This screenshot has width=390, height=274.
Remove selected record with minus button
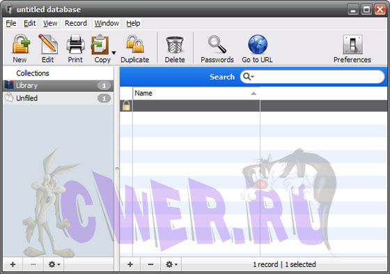click(x=150, y=264)
